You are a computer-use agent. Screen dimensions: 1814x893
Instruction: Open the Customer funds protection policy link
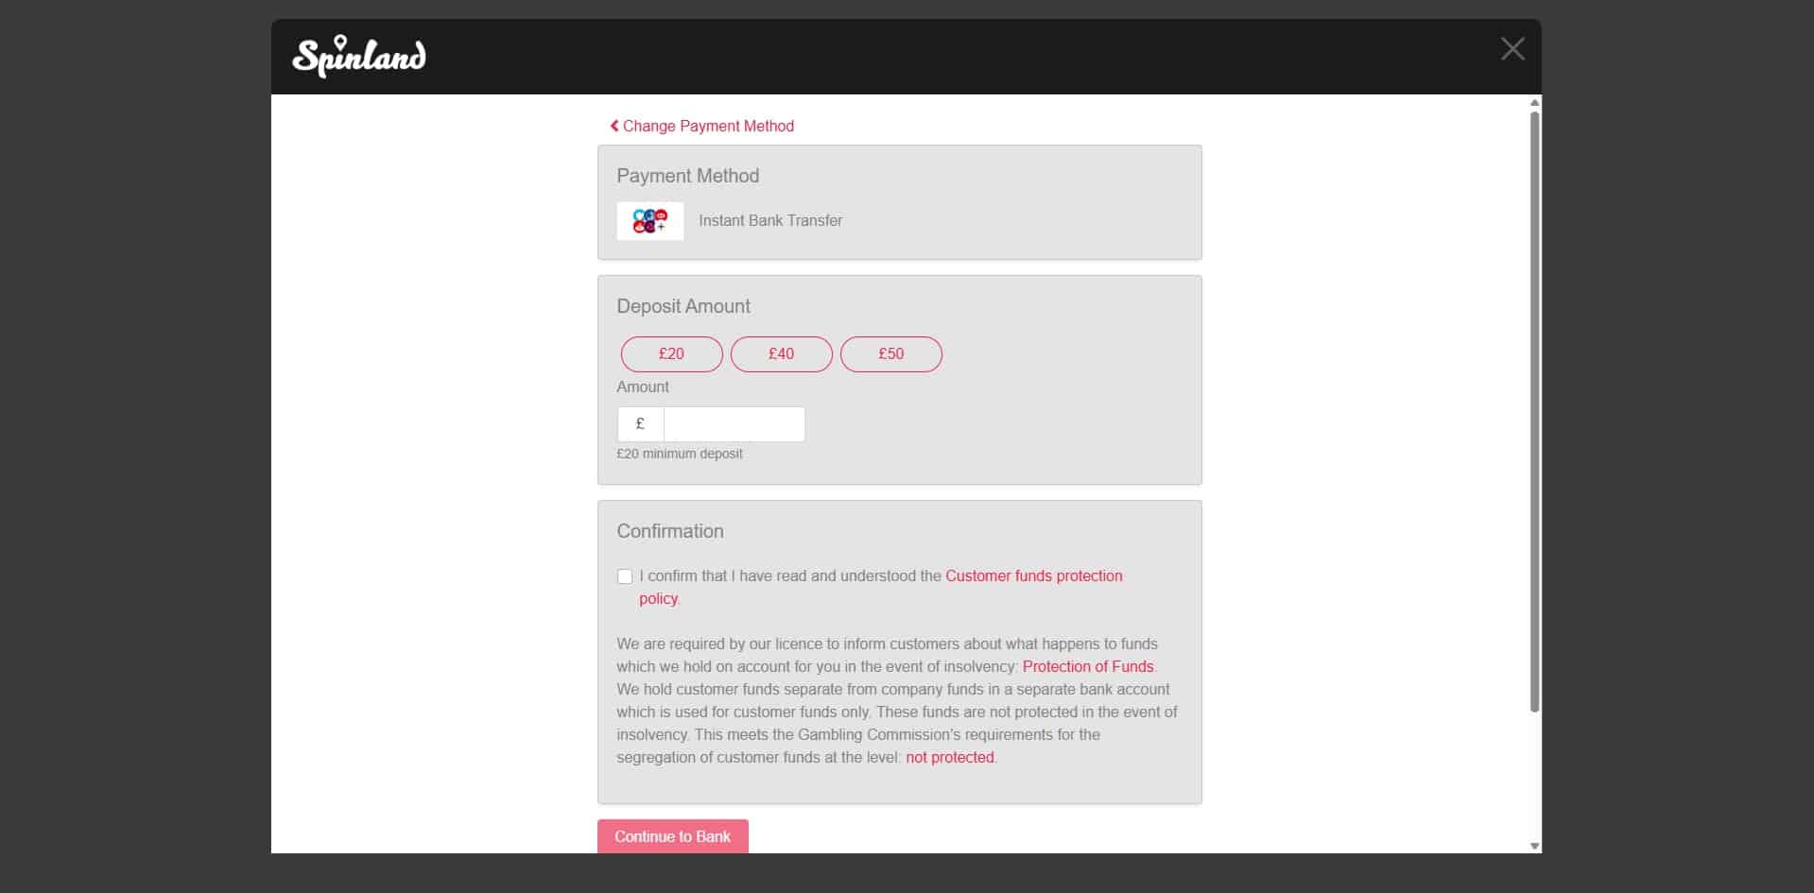(1033, 575)
